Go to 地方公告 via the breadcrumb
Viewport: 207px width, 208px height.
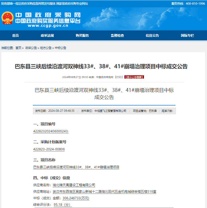(46, 48)
